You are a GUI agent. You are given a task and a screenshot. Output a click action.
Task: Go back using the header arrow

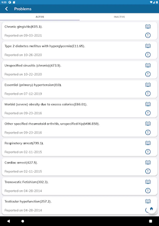pyautogui.click(x=7, y=9)
